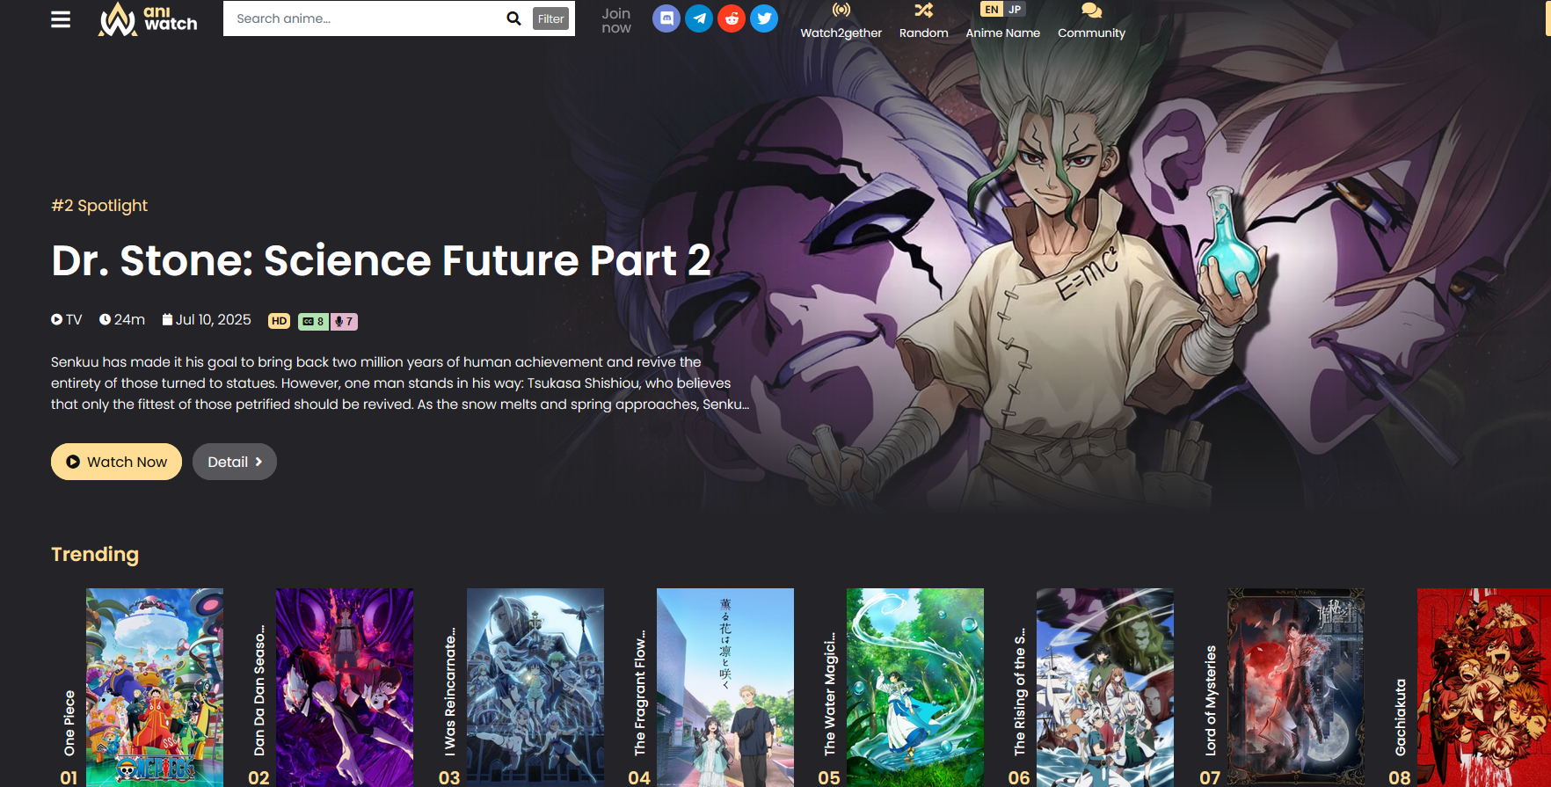This screenshot has width=1551, height=787.
Task: Open The Rising of the Shield Hero poster
Action: [x=1105, y=688]
